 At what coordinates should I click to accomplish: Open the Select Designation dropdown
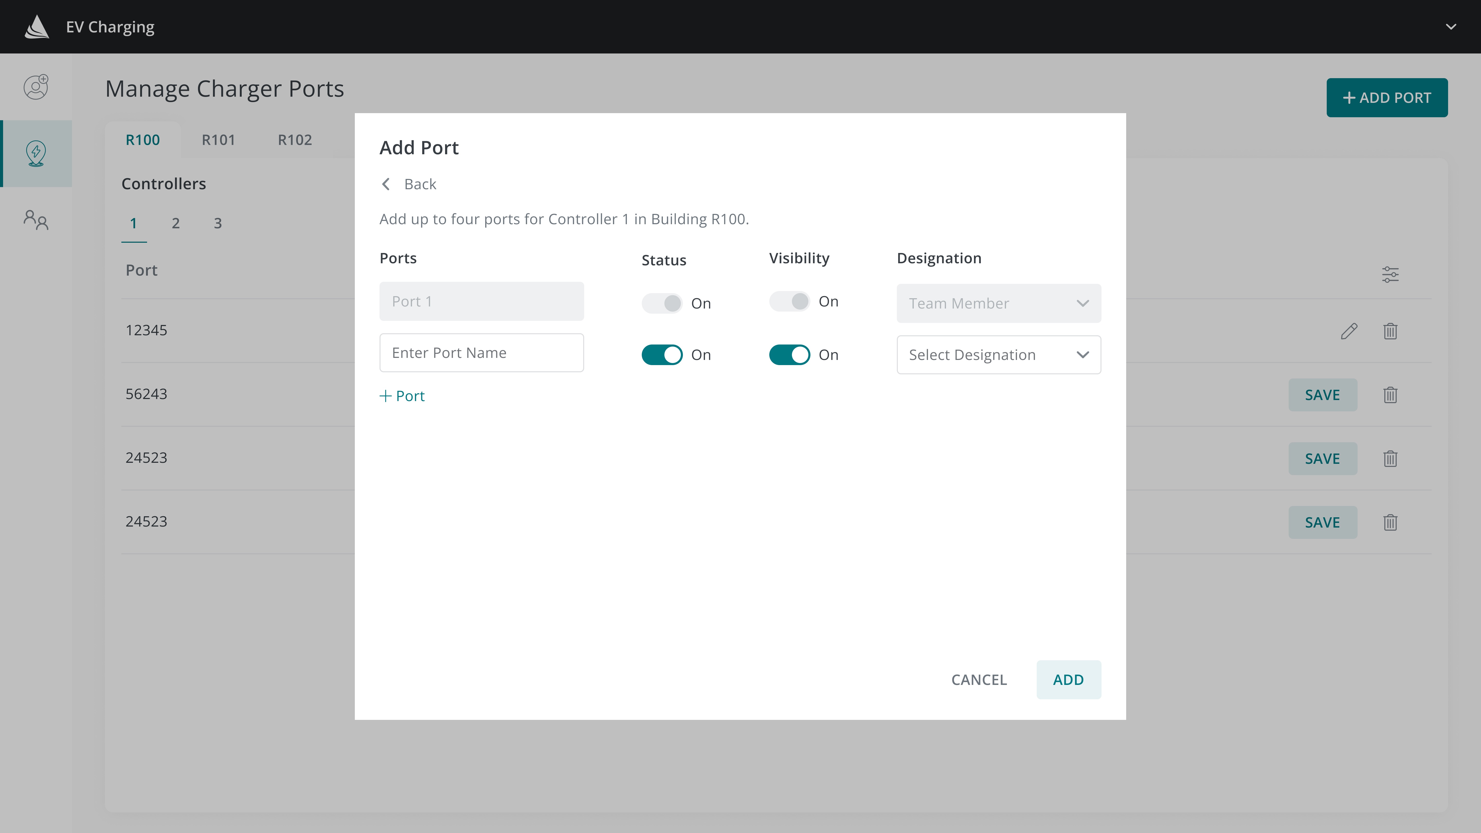coord(999,355)
